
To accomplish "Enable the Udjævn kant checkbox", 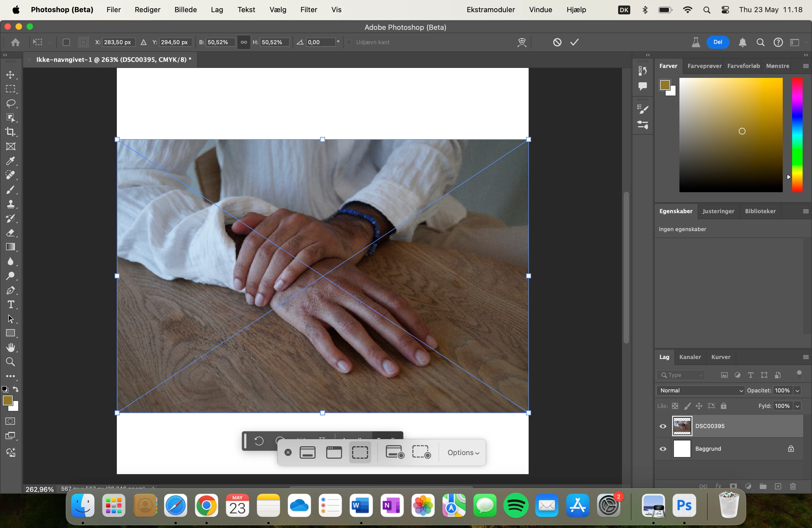I will [x=349, y=42].
